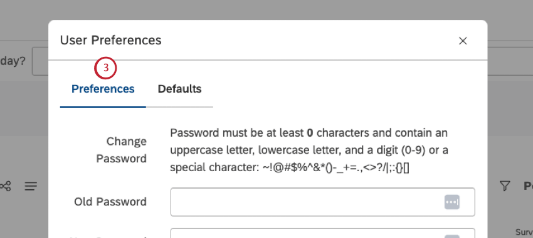Click the share icon behind the dialog
The image size is (533, 238).
[5, 186]
